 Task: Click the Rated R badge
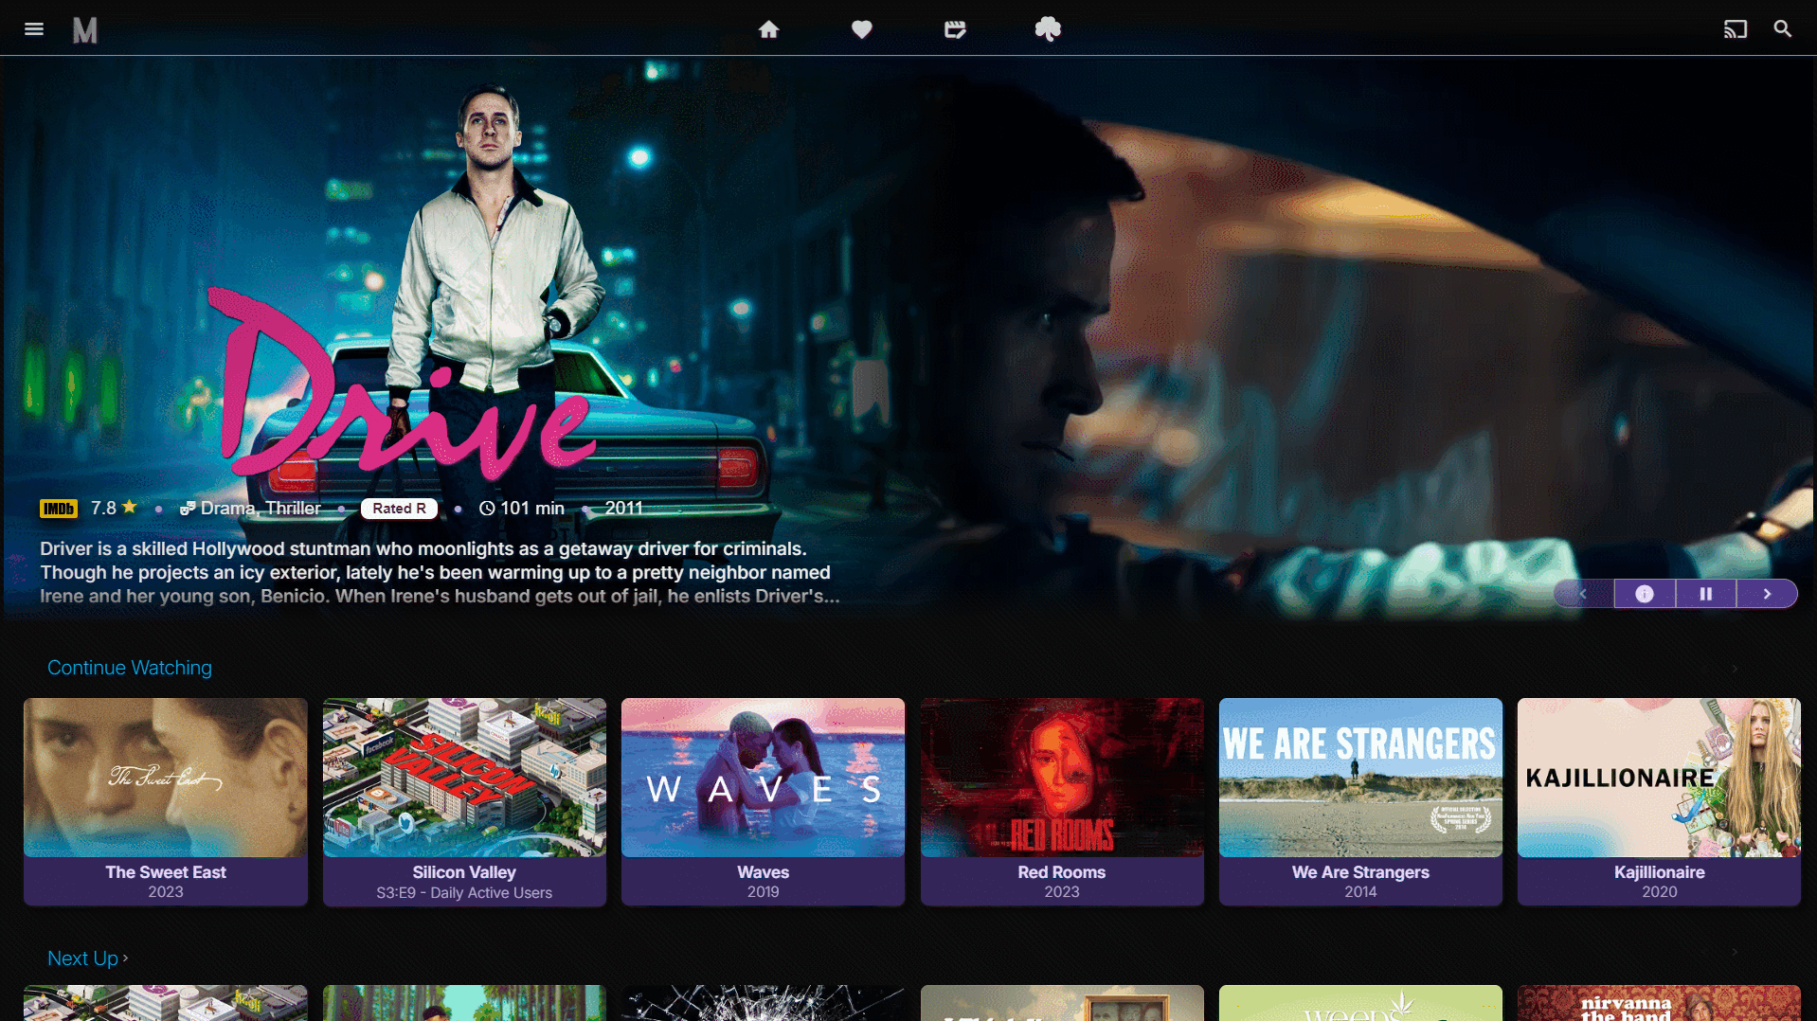(x=399, y=509)
